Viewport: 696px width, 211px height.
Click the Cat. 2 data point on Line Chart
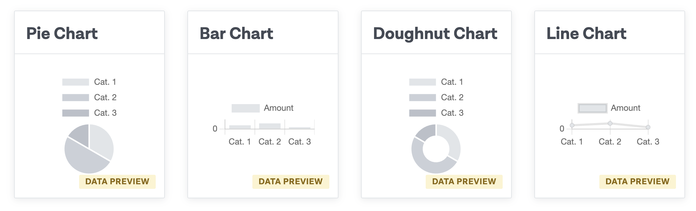click(x=610, y=123)
